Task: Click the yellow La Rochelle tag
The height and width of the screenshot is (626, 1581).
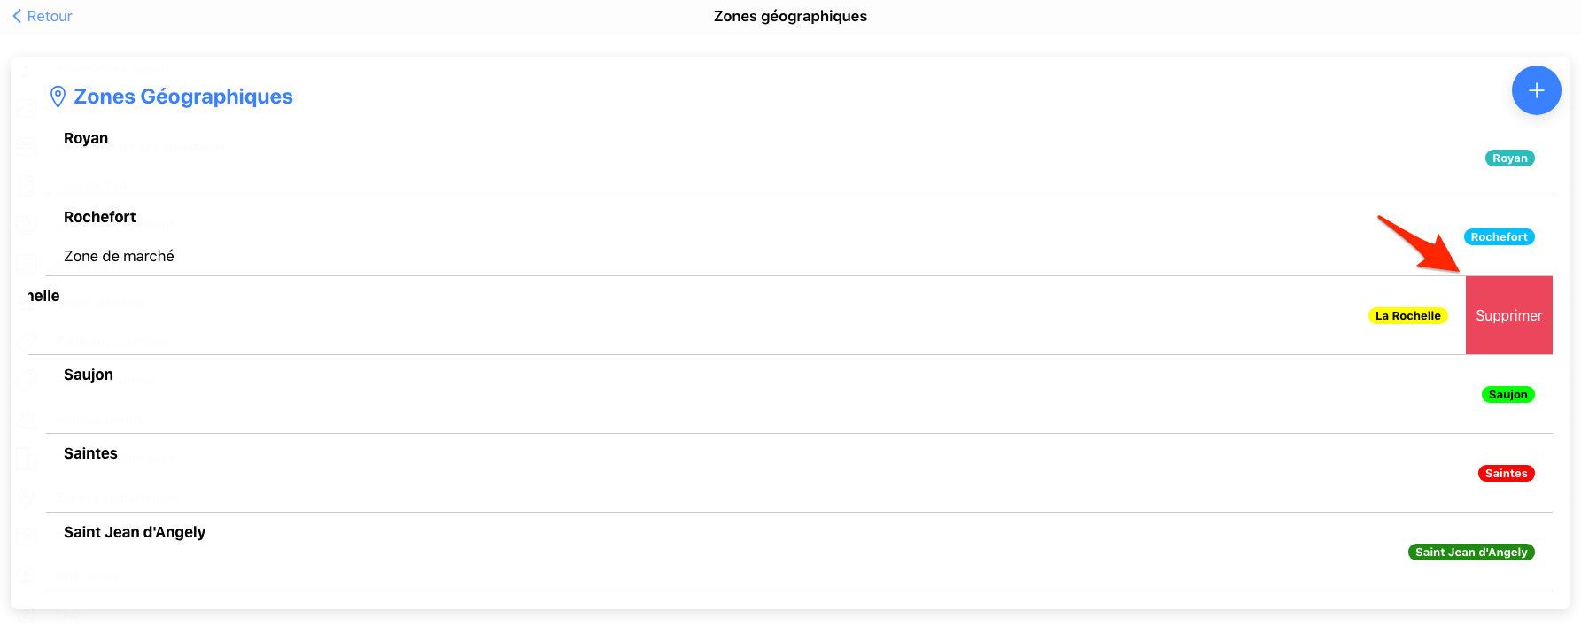Action: [x=1407, y=316]
